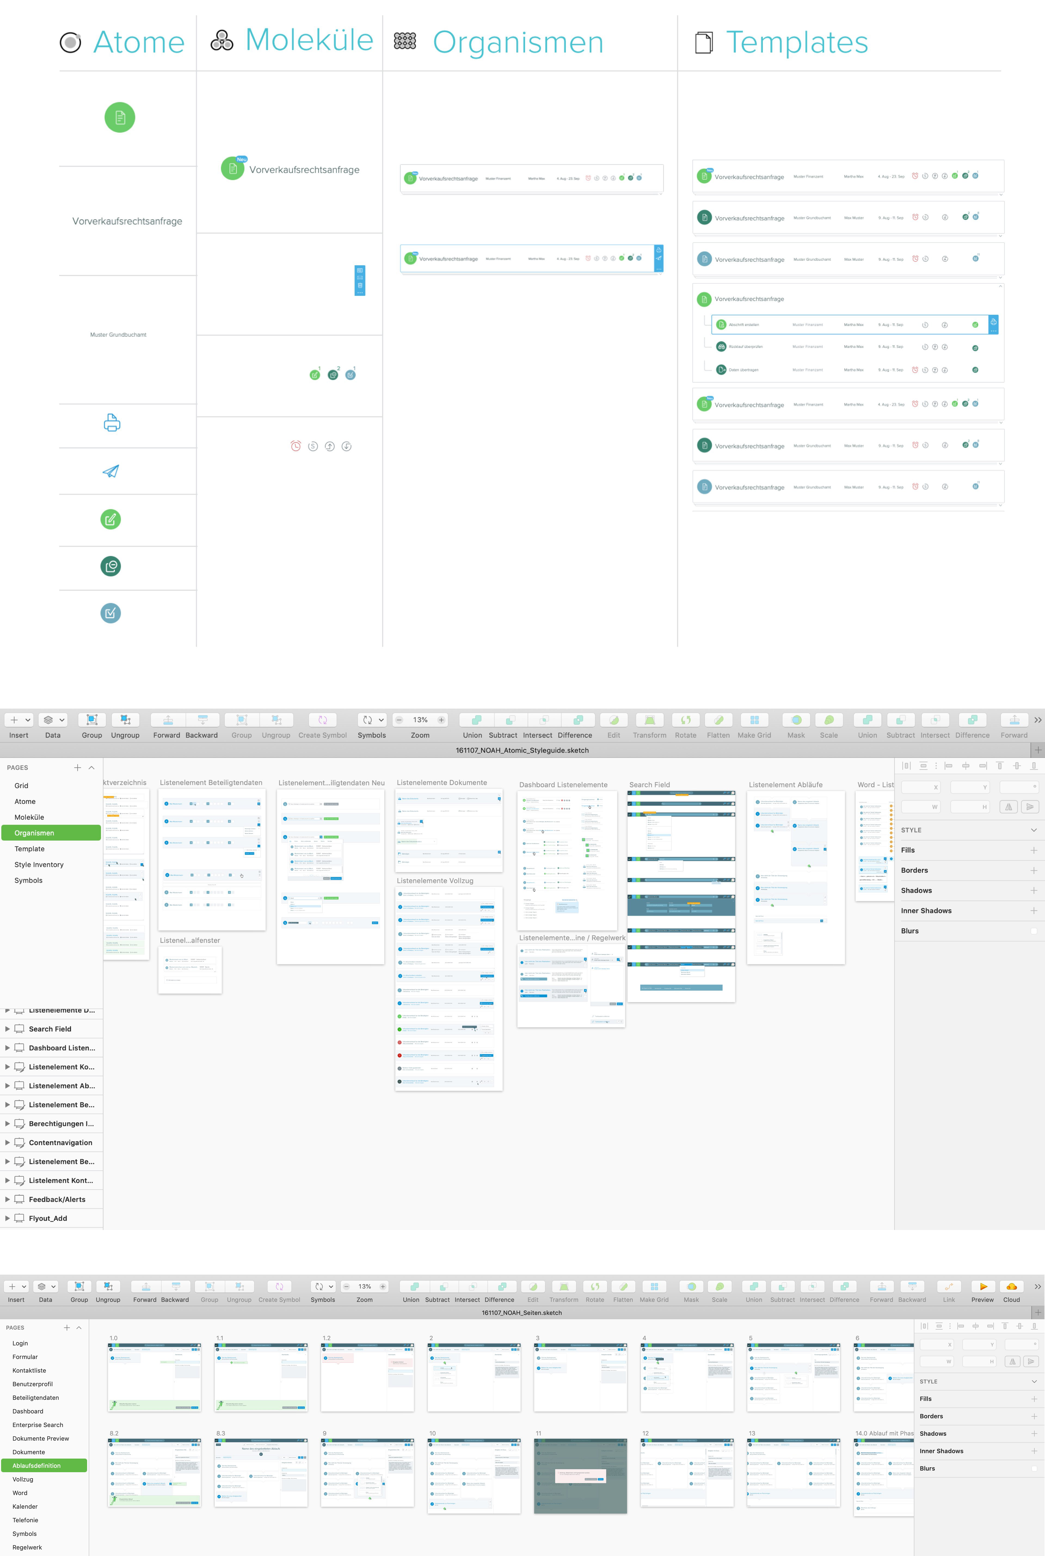Add a shadow in upper inspector

tap(1034, 890)
